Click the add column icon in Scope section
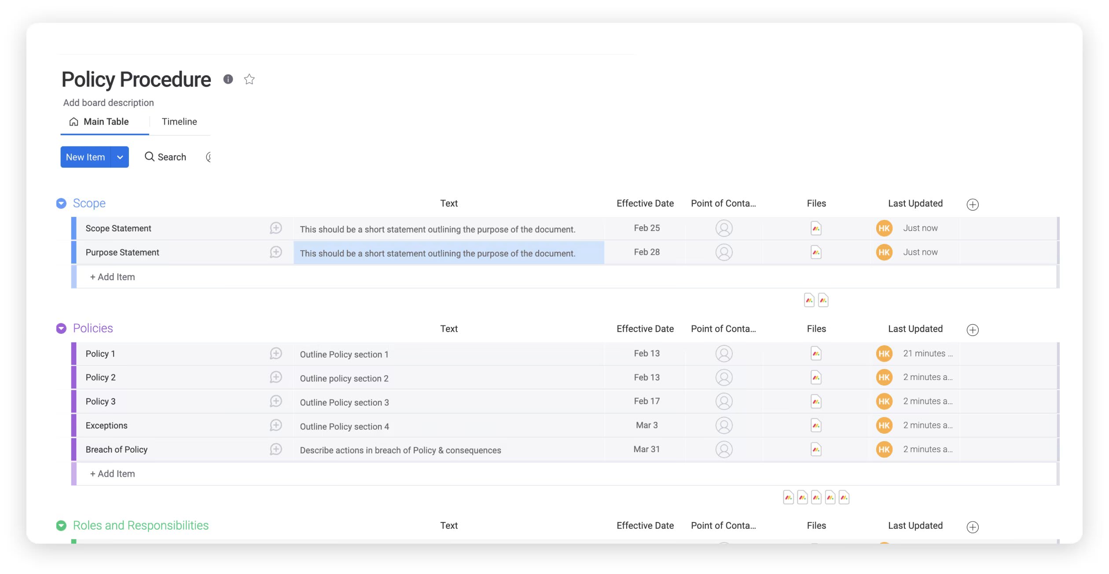 pyautogui.click(x=973, y=204)
